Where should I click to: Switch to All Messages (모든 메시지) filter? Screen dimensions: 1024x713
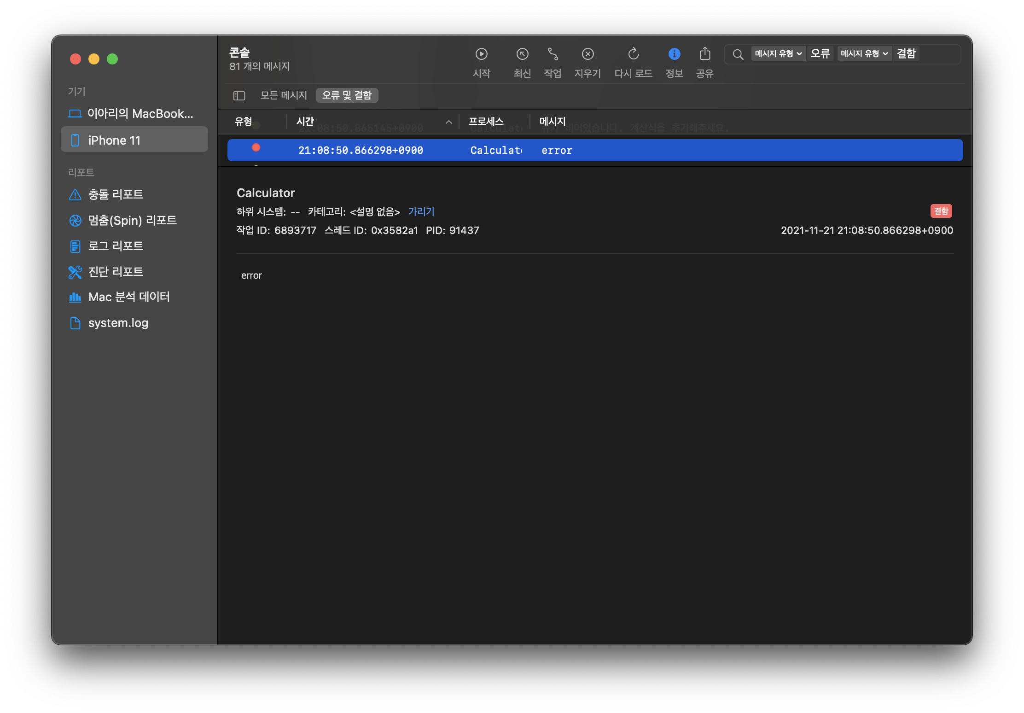(283, 95)
